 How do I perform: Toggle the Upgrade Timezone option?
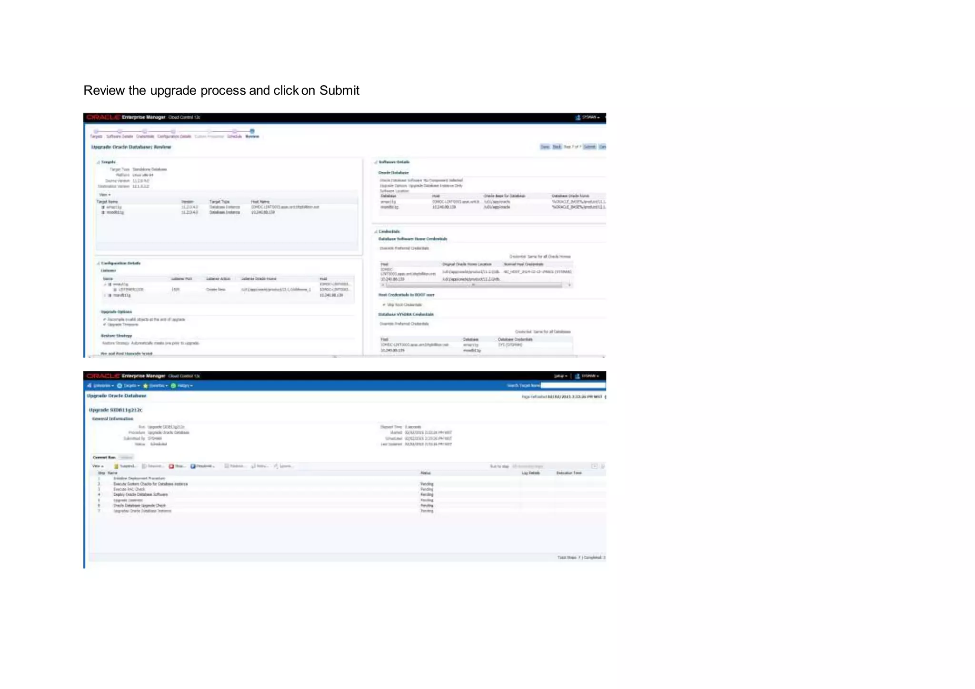[105, 325]
